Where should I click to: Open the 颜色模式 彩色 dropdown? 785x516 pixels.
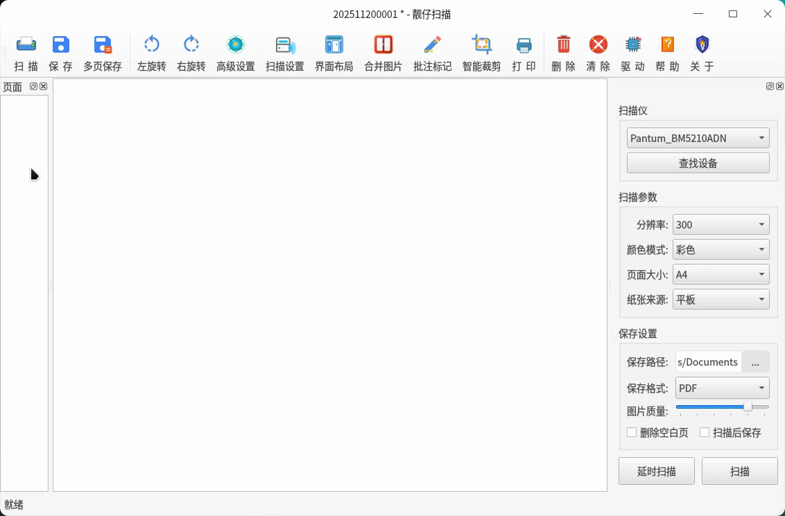click(x=721, y=250)
